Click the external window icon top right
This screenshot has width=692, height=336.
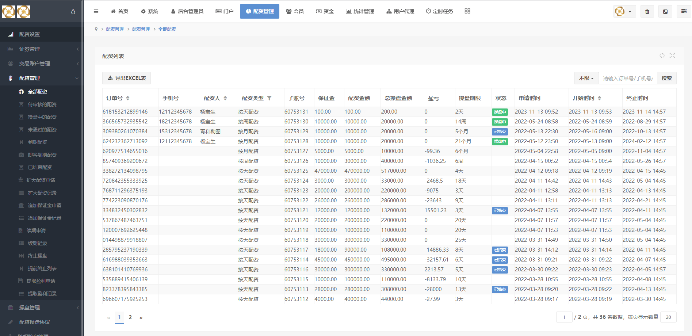pos(665,12)
